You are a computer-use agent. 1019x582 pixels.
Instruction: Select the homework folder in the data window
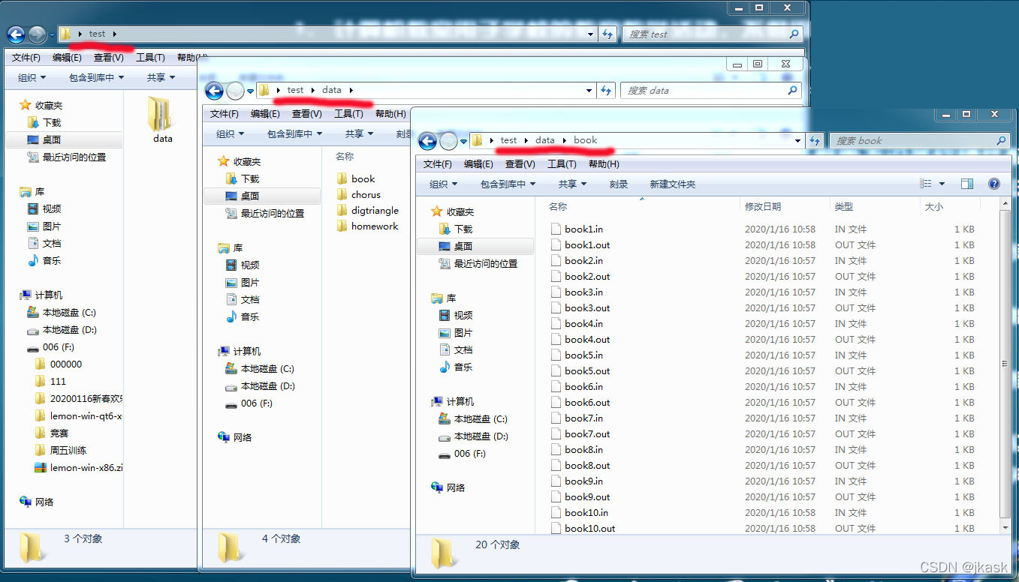tap(368, 226)
